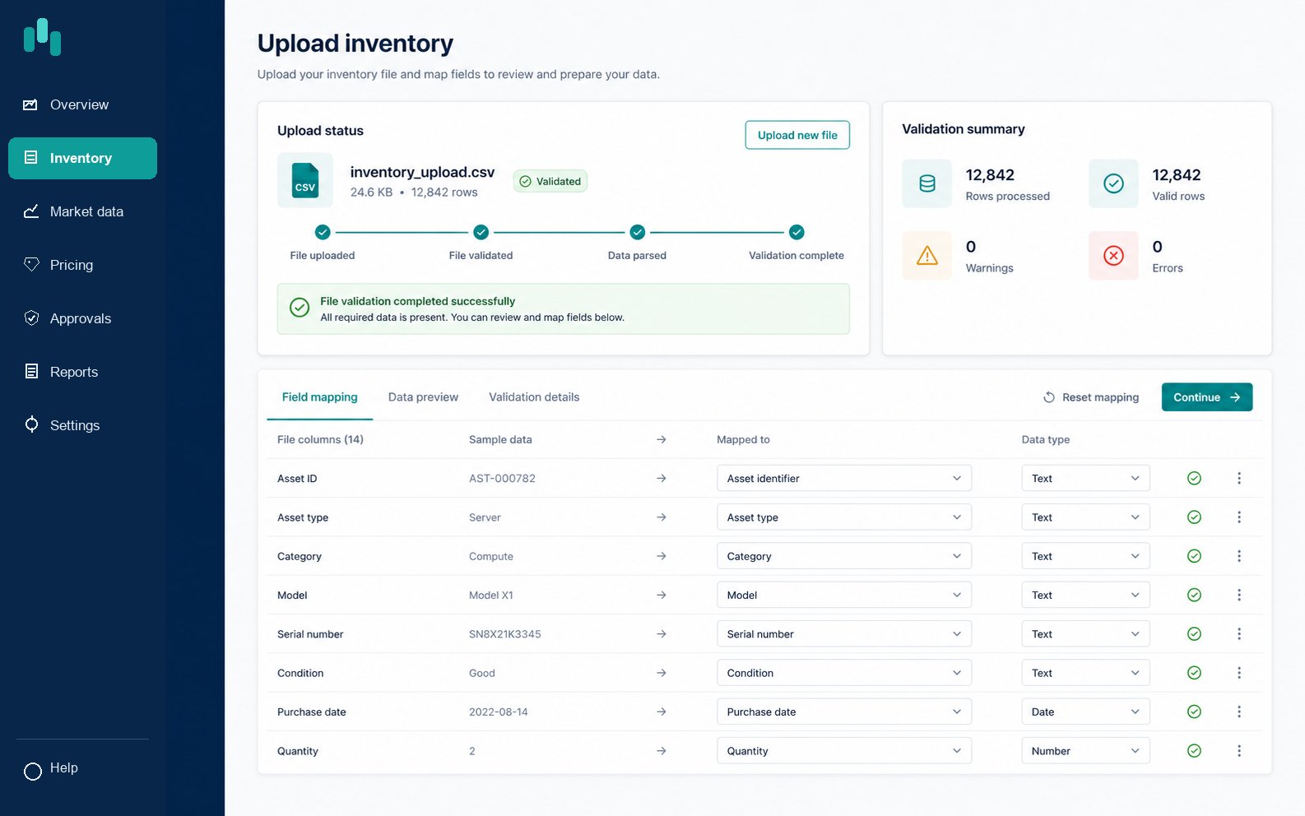Click the Validation complete step marker
This screenshot has height=816, width=1305.
click(796, 232)
